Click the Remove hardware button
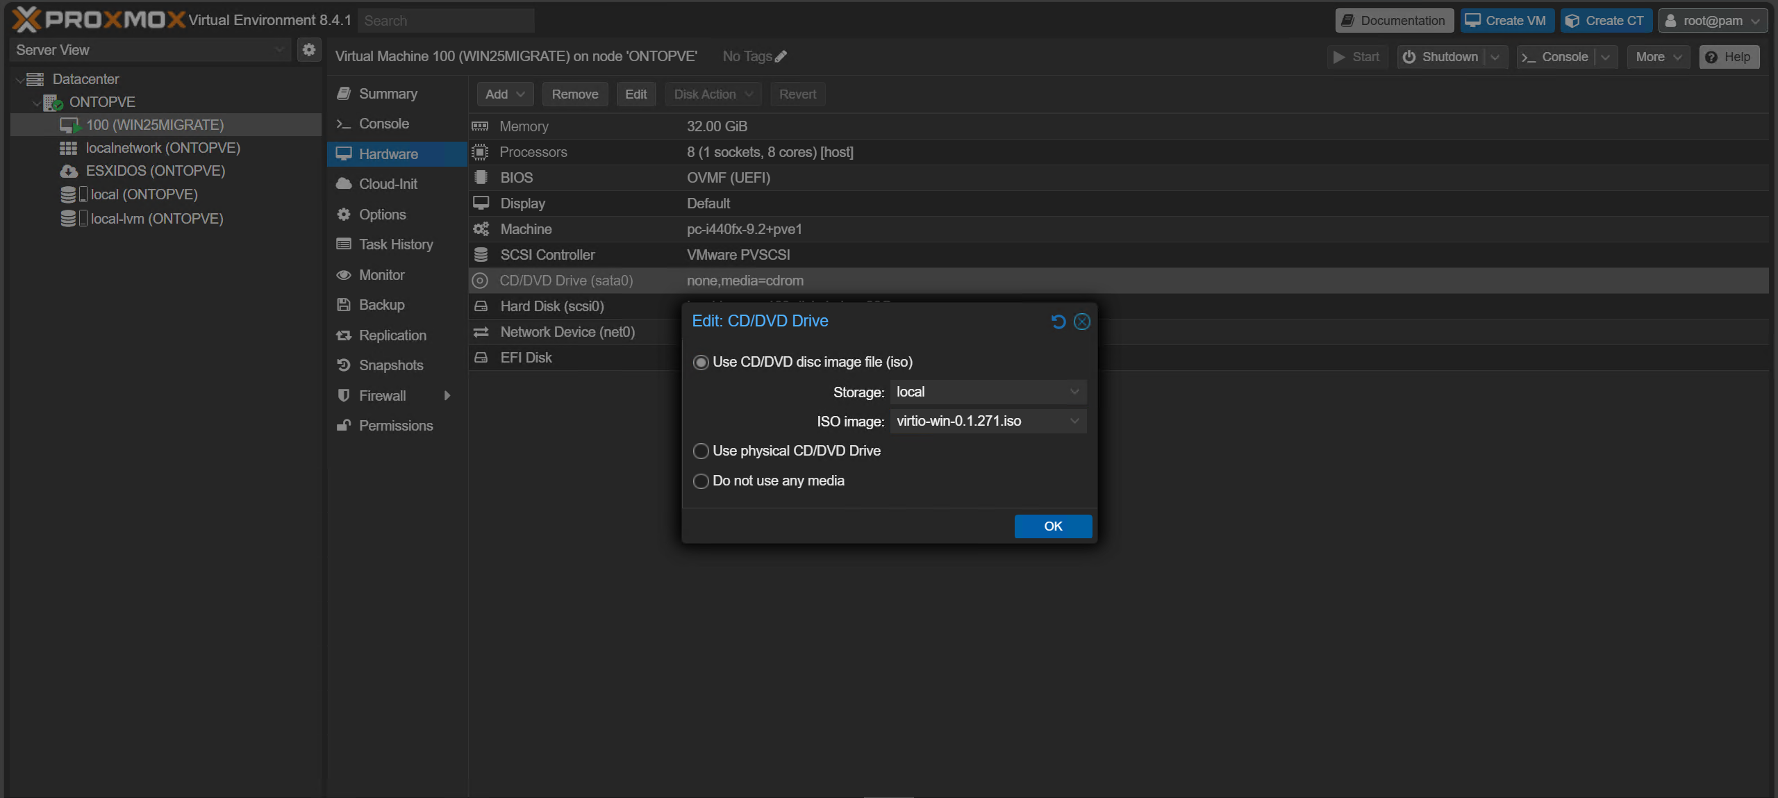 point(575,94)
